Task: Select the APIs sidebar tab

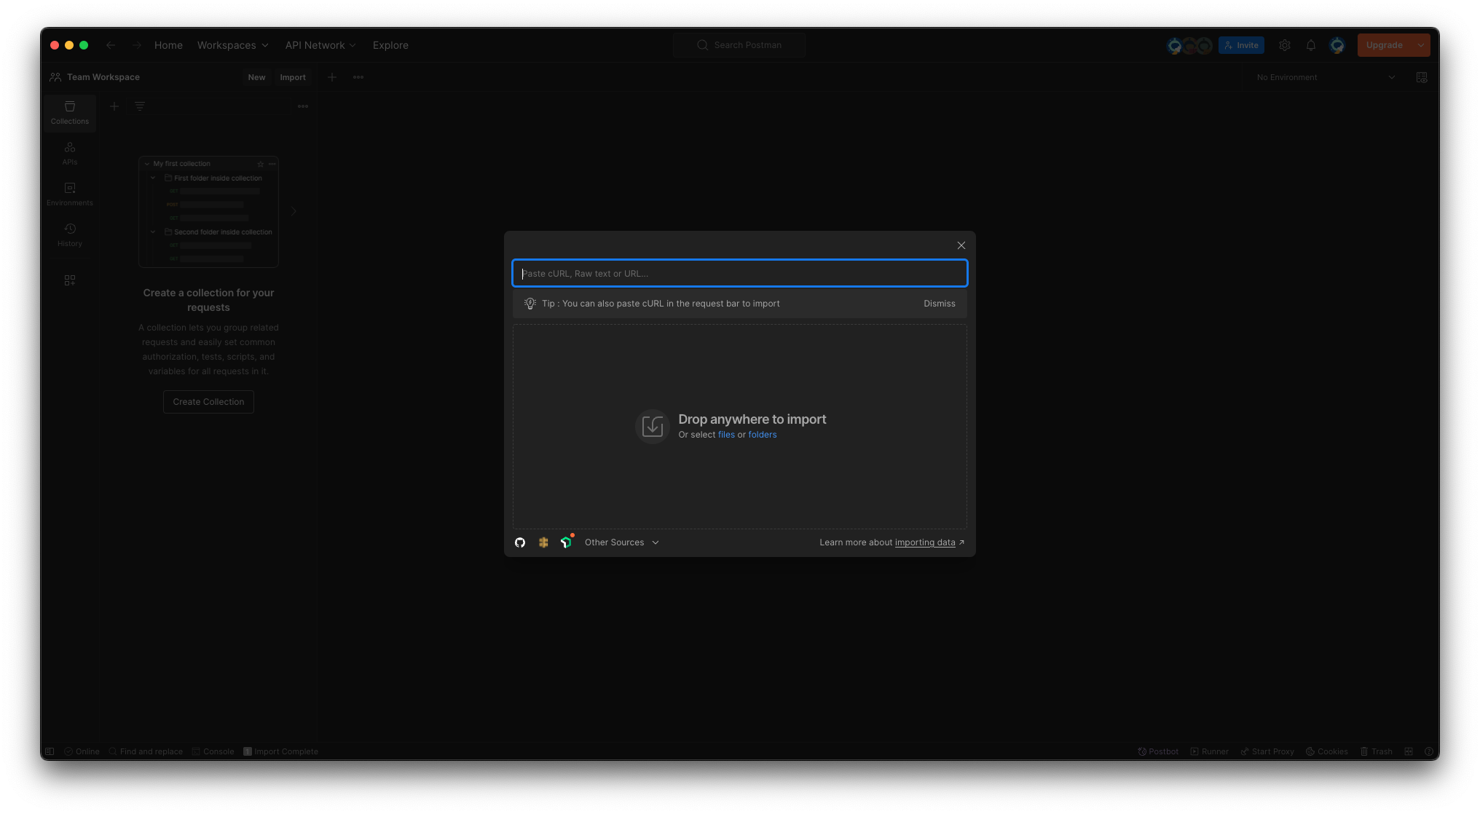Action: (70, 154)
